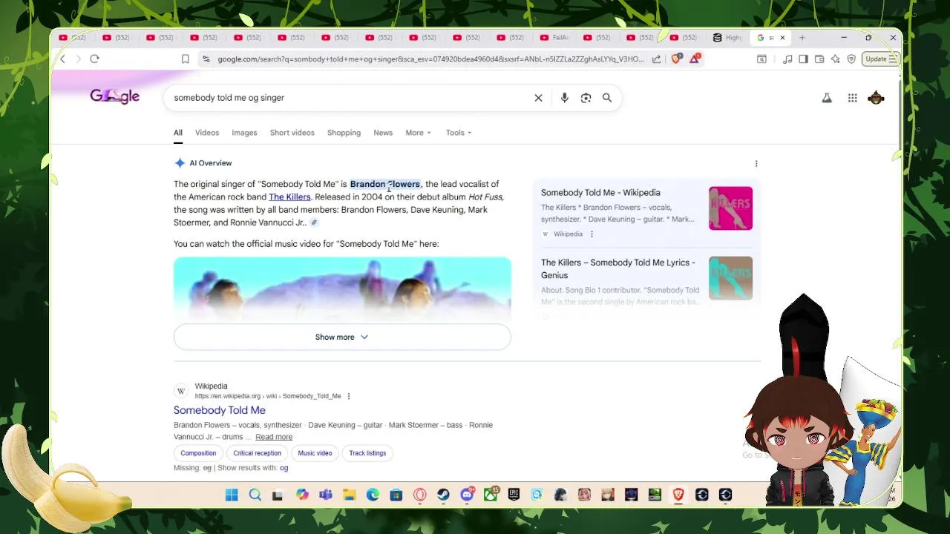Open Wikipedia result three-dot menu
The height and width of the screenshot is (534, 950).
click(348, 396)
